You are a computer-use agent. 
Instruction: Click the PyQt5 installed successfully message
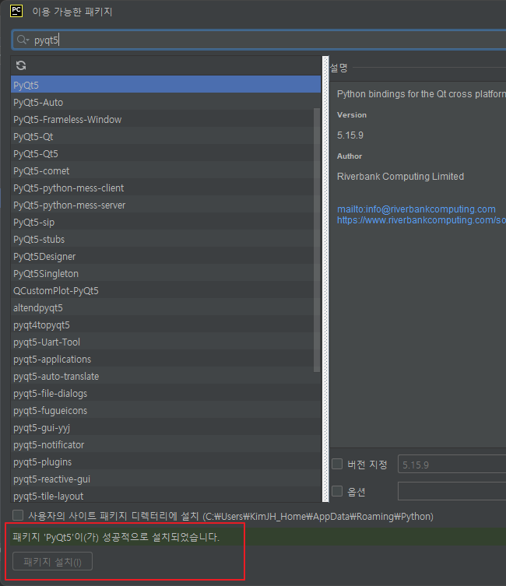116,538
